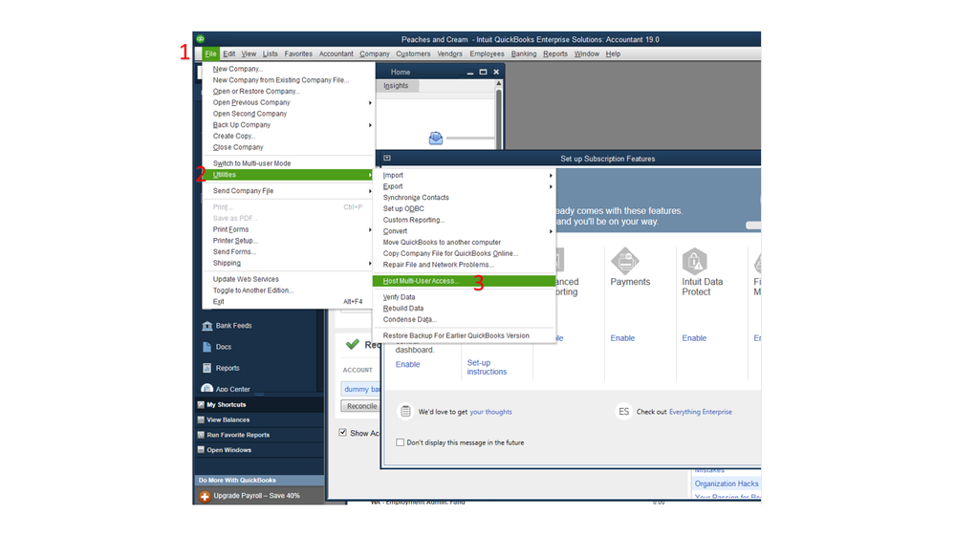The width and height of the screenshot is (955, 537).
Task: Toggle the Show checkbox near Reconcile
Action: tap(343, 432)
